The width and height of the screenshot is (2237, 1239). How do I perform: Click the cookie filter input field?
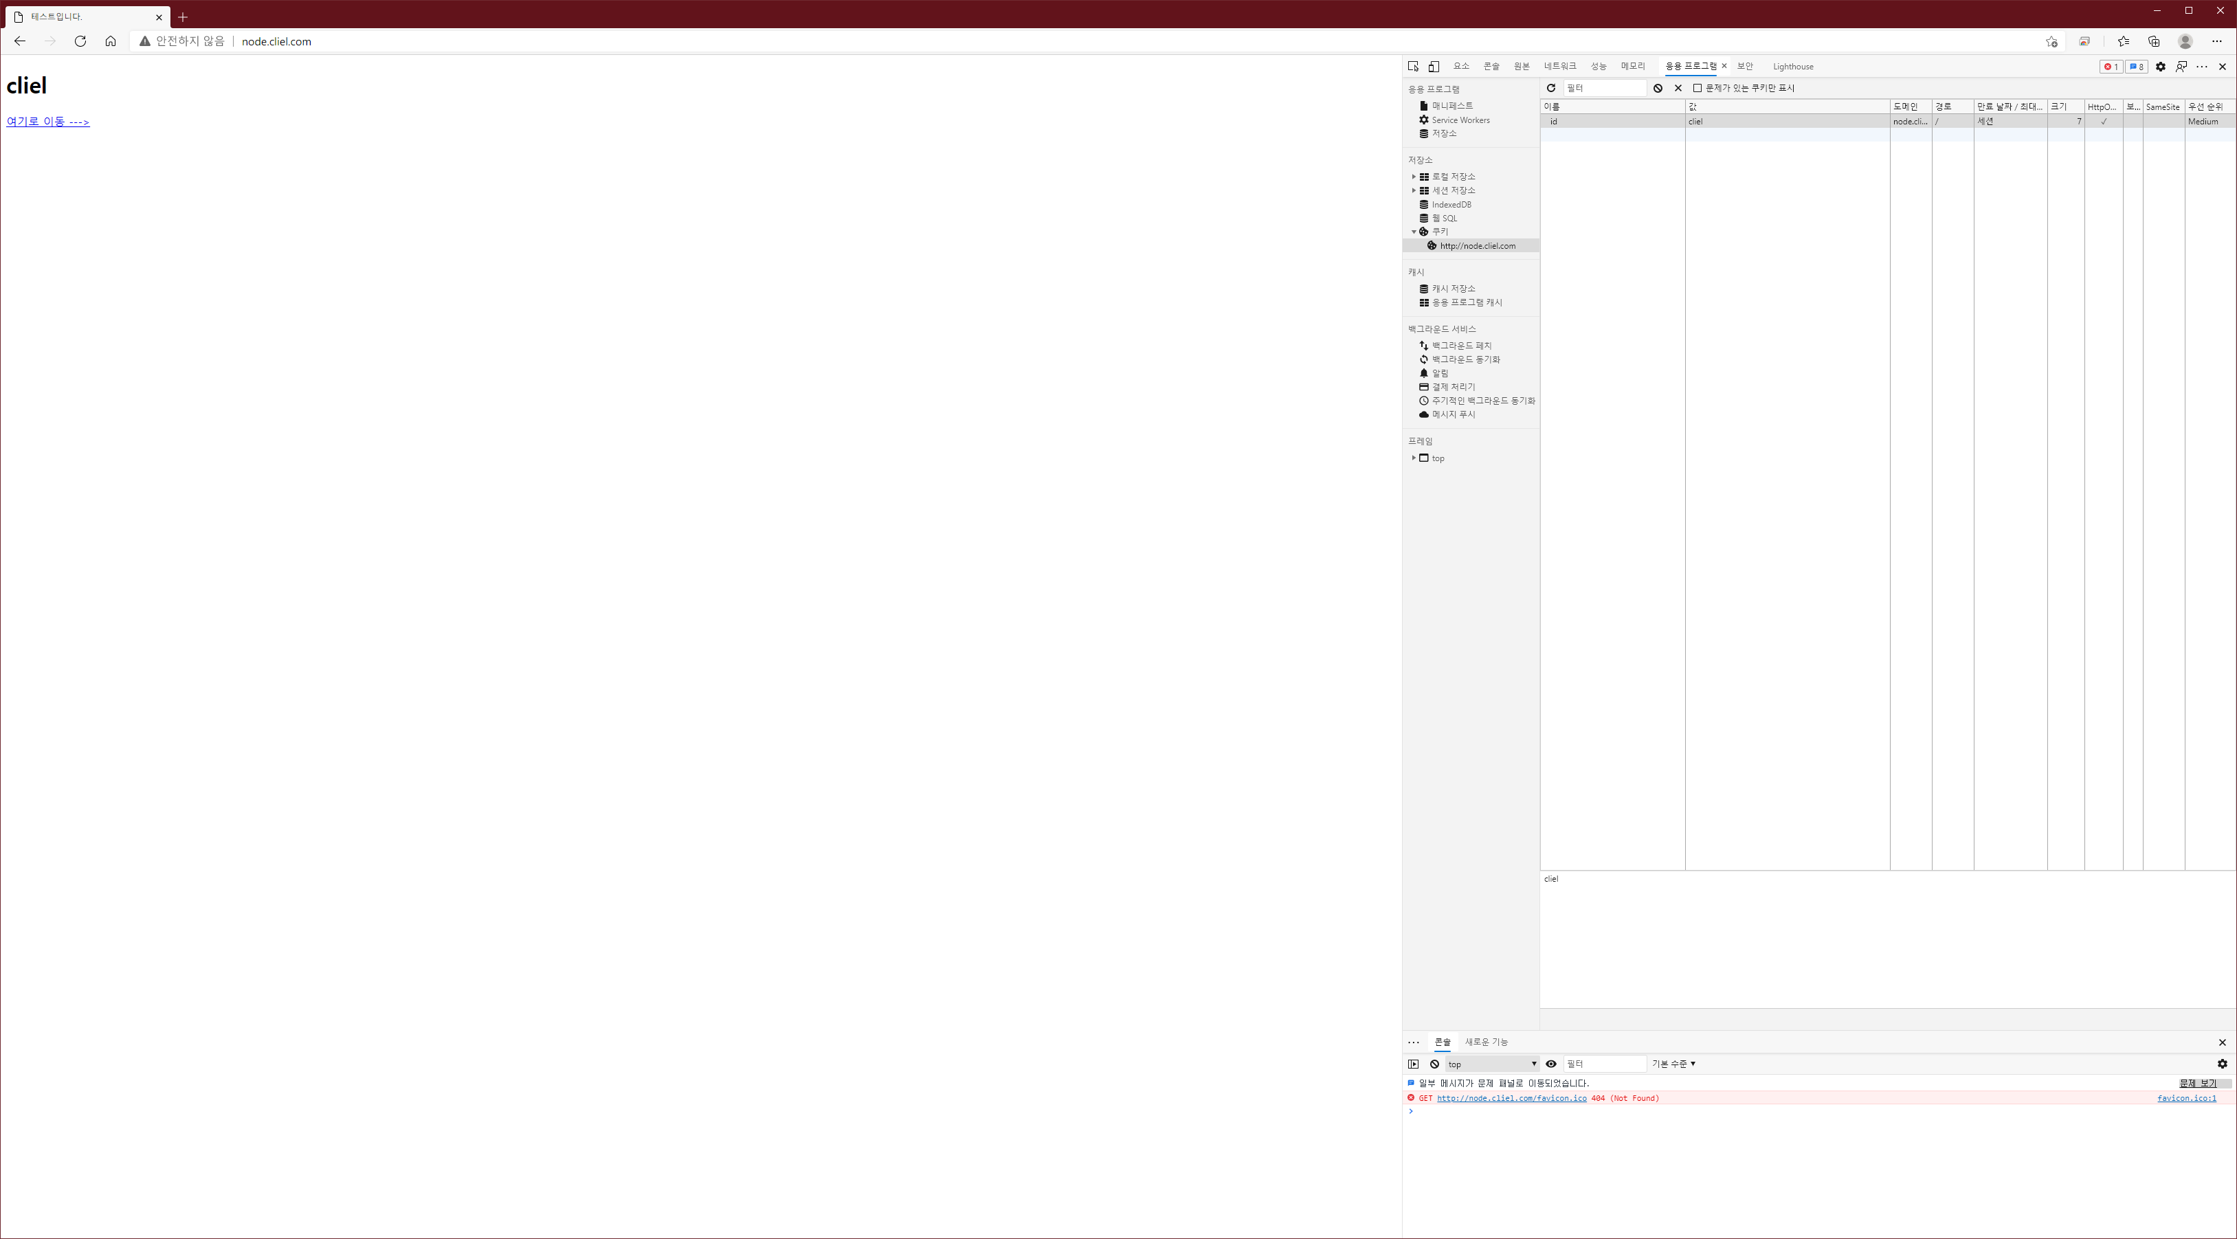pos(1604,88)
